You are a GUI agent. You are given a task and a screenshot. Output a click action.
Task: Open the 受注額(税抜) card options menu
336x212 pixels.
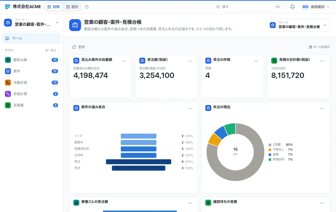[x=190, y=61]
